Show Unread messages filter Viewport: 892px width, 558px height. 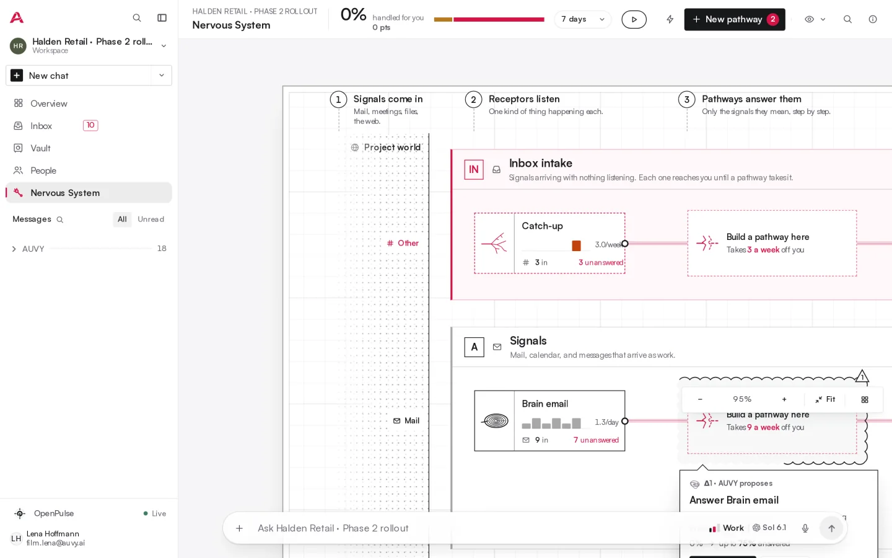(151, 219)
